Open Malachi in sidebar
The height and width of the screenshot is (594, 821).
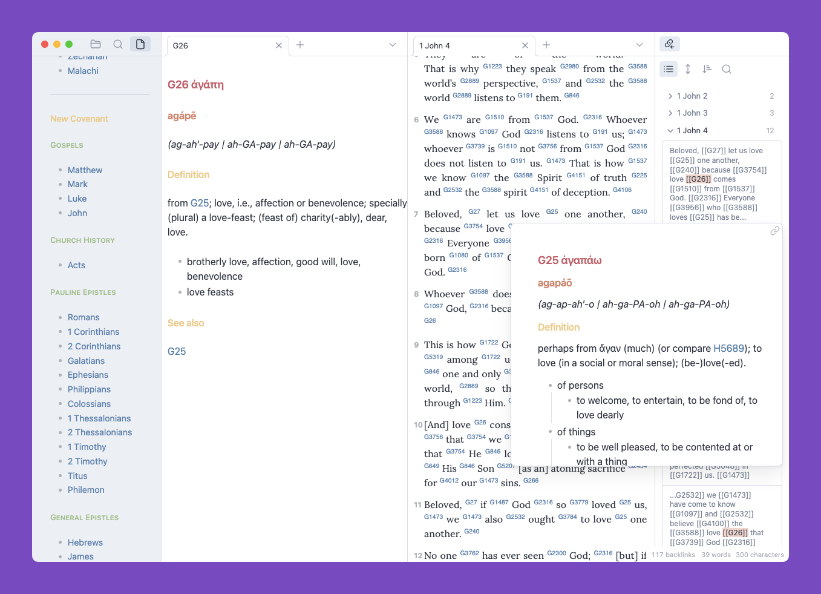pos(83,71)
